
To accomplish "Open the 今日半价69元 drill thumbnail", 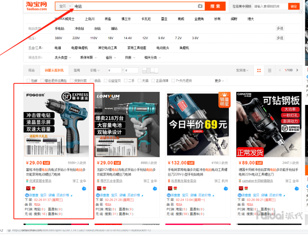I will point(198,125).
